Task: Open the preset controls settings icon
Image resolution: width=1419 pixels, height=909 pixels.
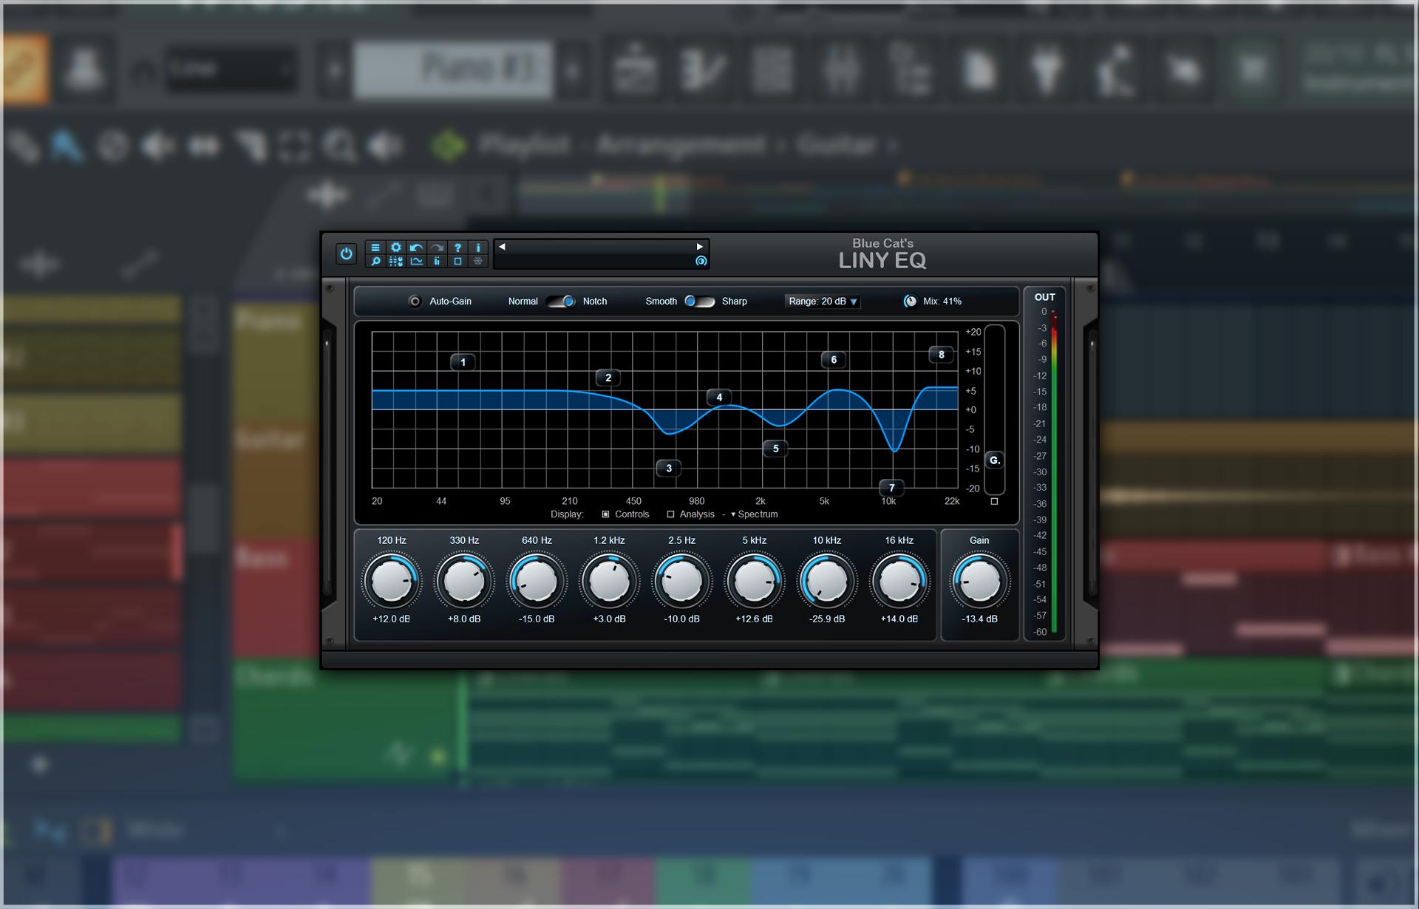Action: 396,261
